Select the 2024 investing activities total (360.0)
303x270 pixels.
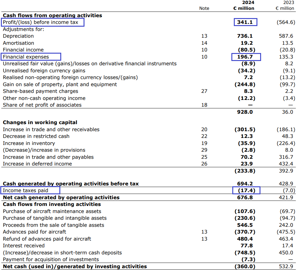tap(245, 266)
